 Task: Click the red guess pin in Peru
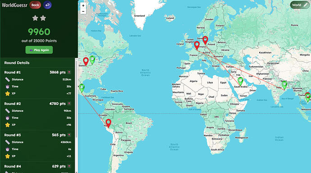click(x=108, y=123)
